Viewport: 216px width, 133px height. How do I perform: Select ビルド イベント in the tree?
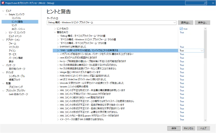[x=15, y=36]
